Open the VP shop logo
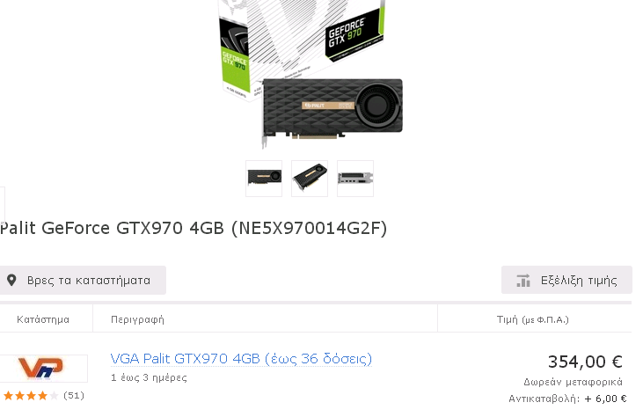This screenshot has width=643, height=417. pyautogui.click(x=44, y=369)
